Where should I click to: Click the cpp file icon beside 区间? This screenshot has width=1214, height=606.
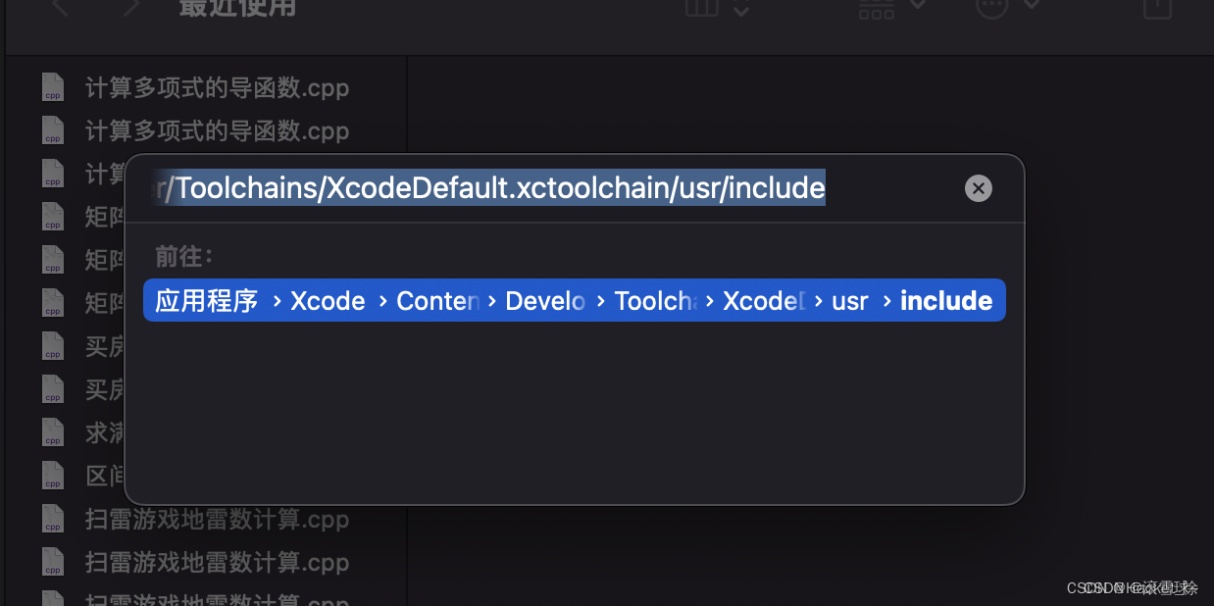click(x=53, y=476)
